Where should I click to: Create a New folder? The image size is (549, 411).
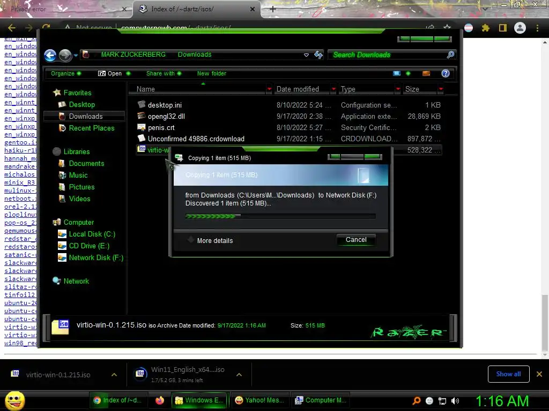(x=211, y=73)
